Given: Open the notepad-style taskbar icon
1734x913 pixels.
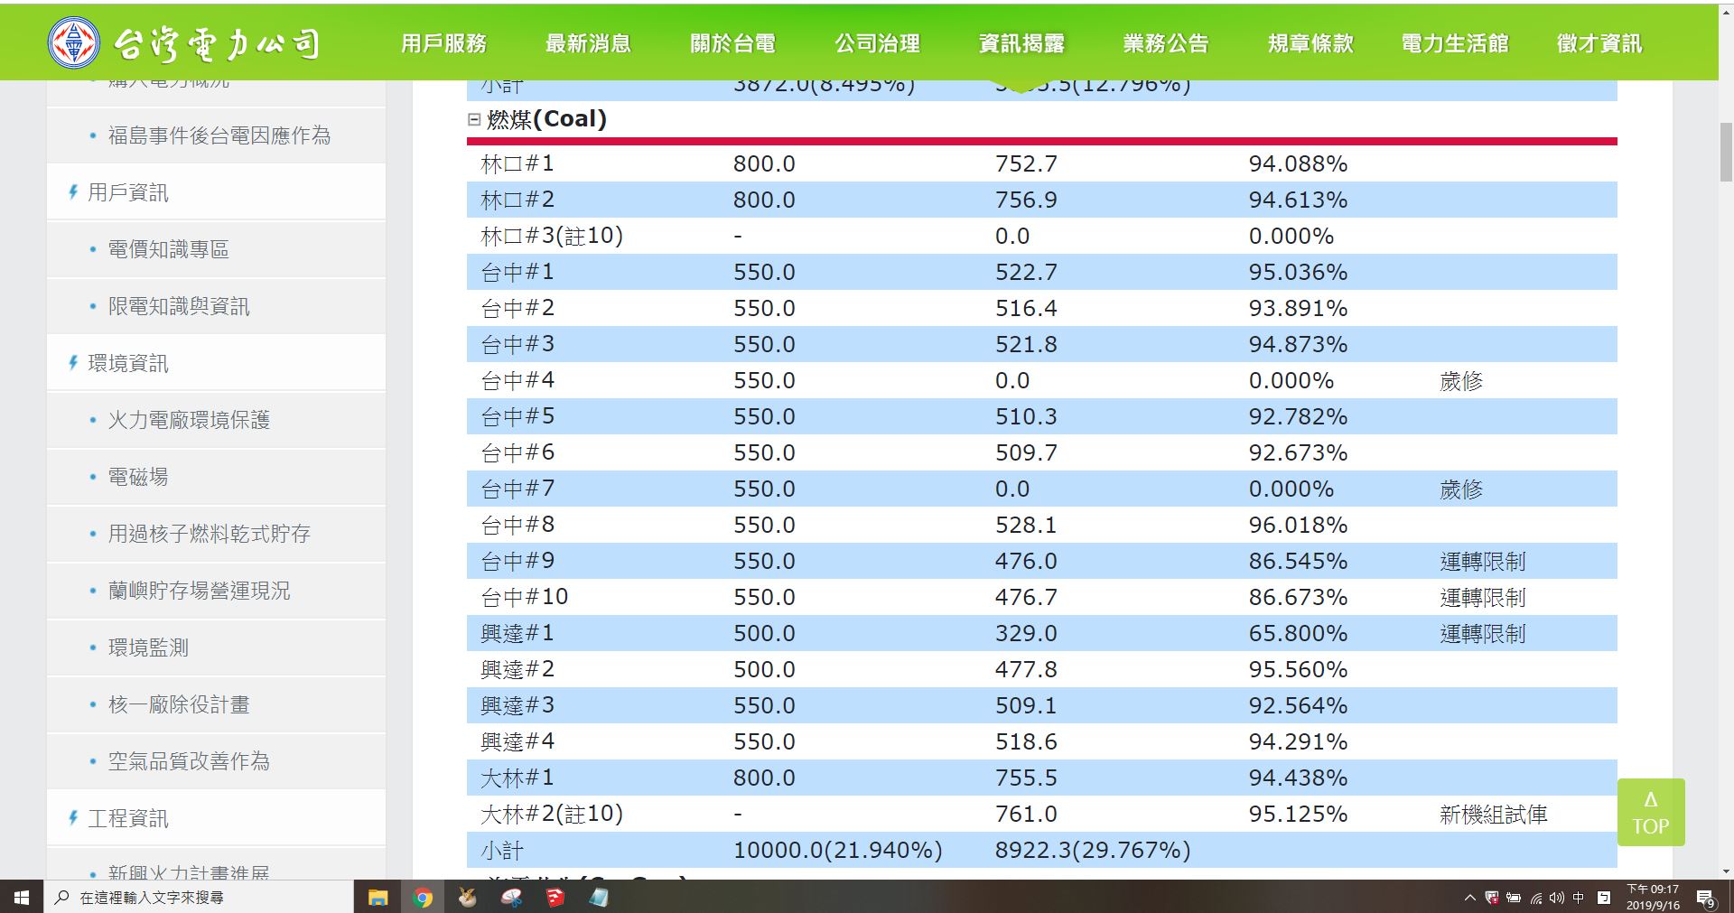Looking at the screenshot, I should coord(599,897).
